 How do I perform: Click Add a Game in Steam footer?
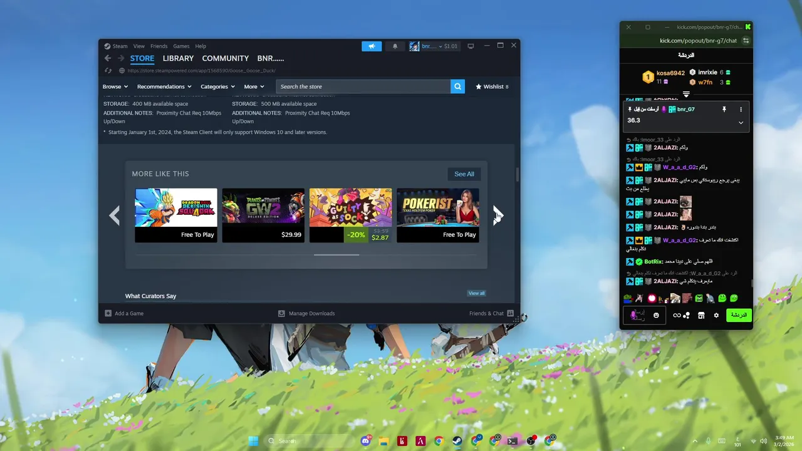123,313
